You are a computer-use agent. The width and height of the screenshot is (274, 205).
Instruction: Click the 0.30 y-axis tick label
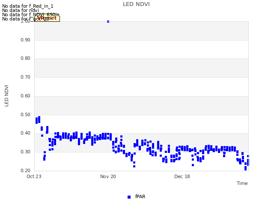coord(26,152)
